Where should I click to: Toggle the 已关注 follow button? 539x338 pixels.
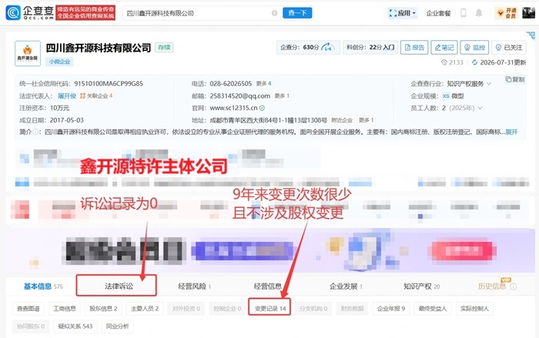point(509,48)
